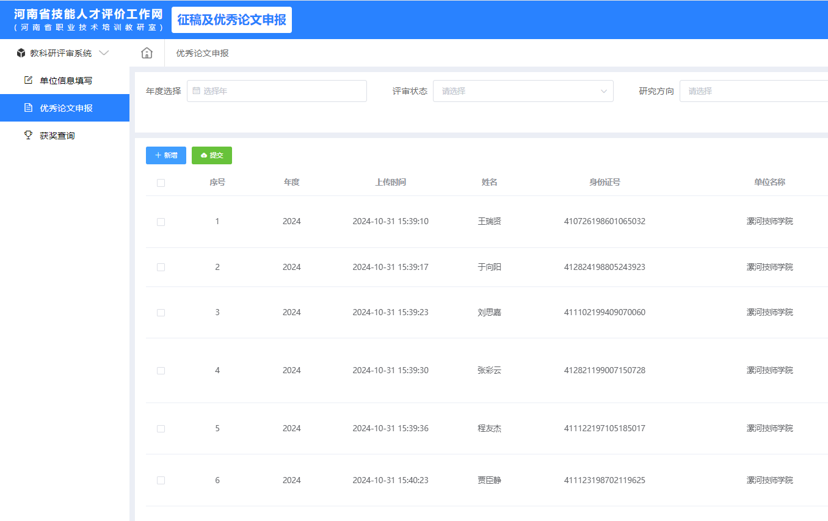Click the 上传时间 column header
Screen dimensions: 828x521
(390, 182)
